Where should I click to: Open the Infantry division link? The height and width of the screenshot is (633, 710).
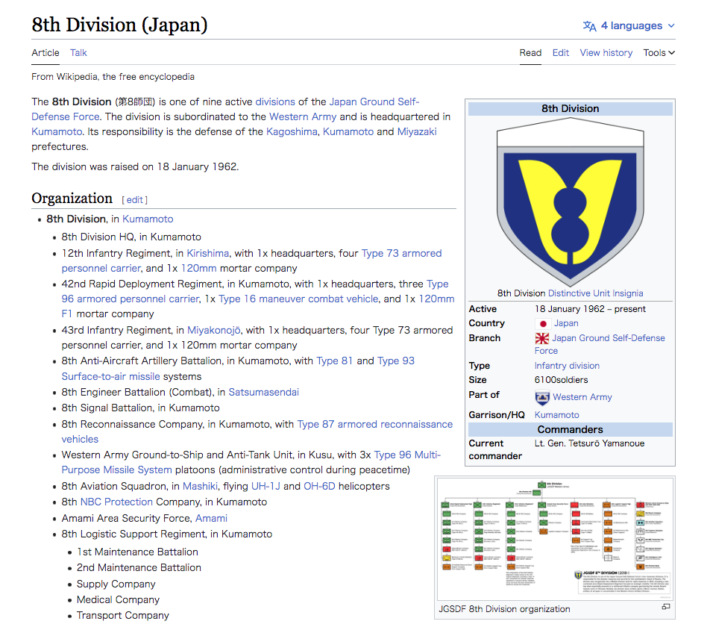(567, 366)
